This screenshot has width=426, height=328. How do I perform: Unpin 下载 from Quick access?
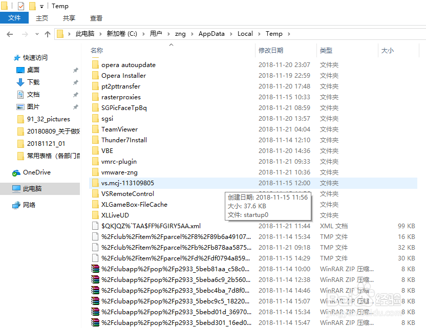click(x=76, y=82)
